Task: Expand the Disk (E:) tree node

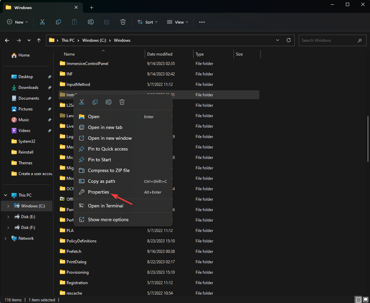Action: coord(8,217)
